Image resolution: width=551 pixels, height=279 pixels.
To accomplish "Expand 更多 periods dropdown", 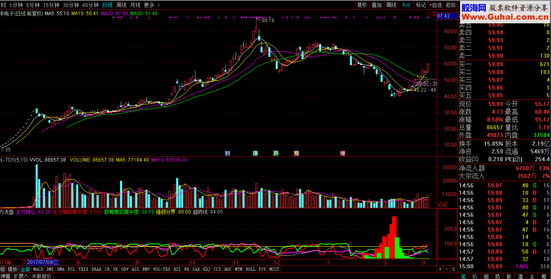I will [152, 5].
